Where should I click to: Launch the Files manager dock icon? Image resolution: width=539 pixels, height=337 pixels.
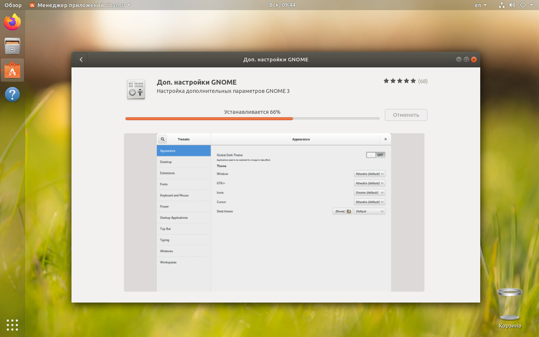point(12,46)
